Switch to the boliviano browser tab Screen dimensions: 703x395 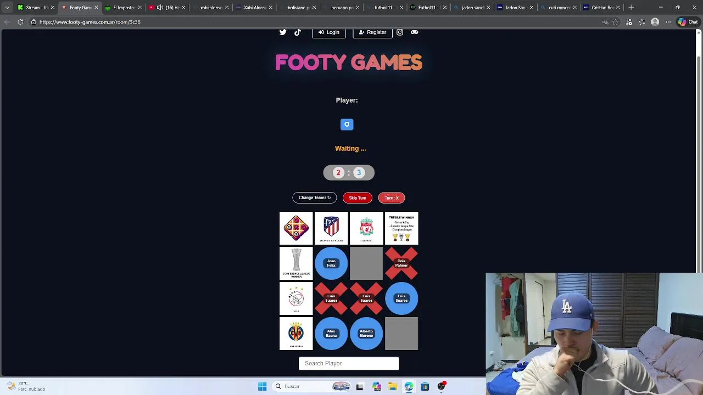297,8
